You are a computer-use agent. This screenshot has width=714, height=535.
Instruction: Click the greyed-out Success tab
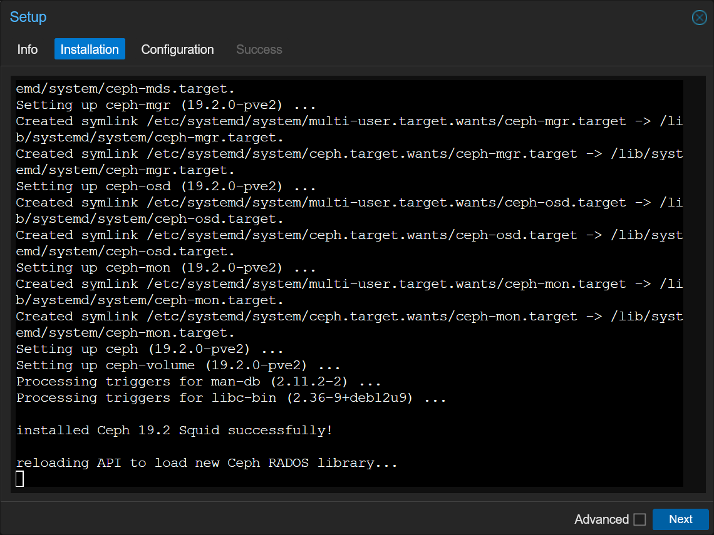[x=259, y=49]
